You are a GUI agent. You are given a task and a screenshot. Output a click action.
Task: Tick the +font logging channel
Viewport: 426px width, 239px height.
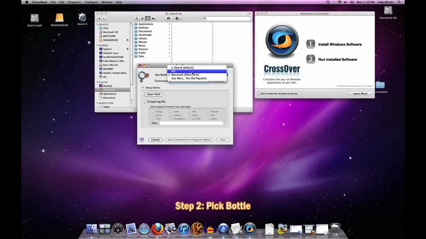click(189, 115)
